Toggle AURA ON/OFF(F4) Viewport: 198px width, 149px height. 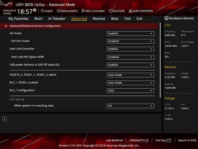(x=141, y=11)
